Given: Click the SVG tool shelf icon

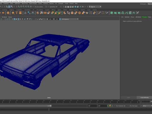Looking at the screenshot, I should pos(20,13).
